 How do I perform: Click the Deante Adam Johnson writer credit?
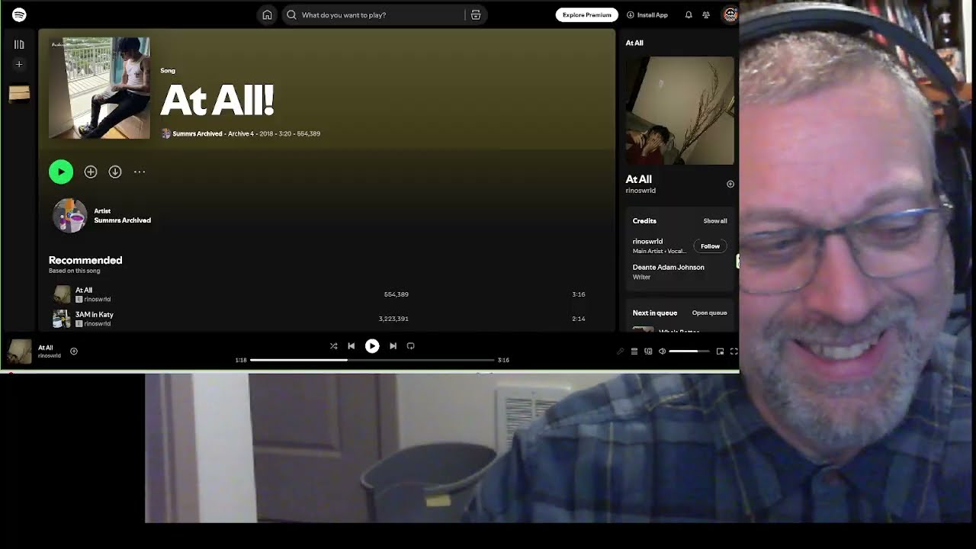coord(669,268)
